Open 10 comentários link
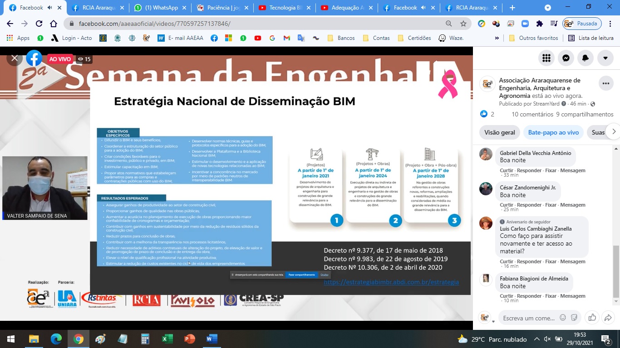620x348 pixels. pos(532,115)
